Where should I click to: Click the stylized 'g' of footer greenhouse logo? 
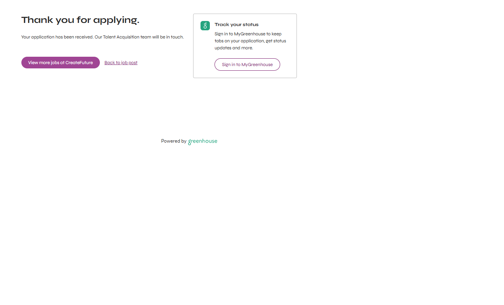click(x=190, y=142)
